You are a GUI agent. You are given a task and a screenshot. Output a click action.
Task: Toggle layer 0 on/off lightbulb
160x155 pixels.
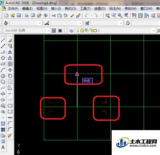[x=78, y=31]
